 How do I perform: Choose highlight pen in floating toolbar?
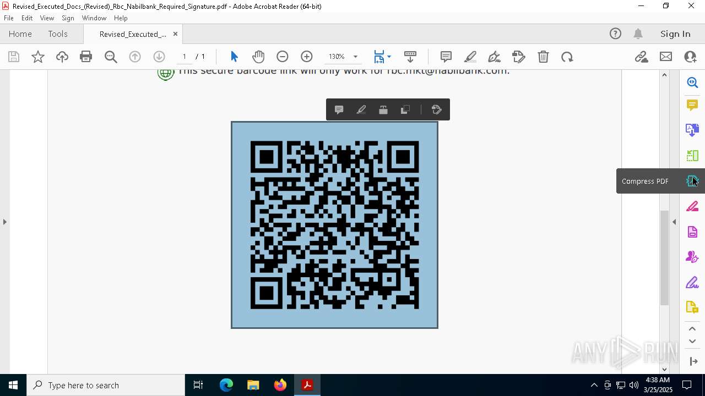click(x=361, y=109)
